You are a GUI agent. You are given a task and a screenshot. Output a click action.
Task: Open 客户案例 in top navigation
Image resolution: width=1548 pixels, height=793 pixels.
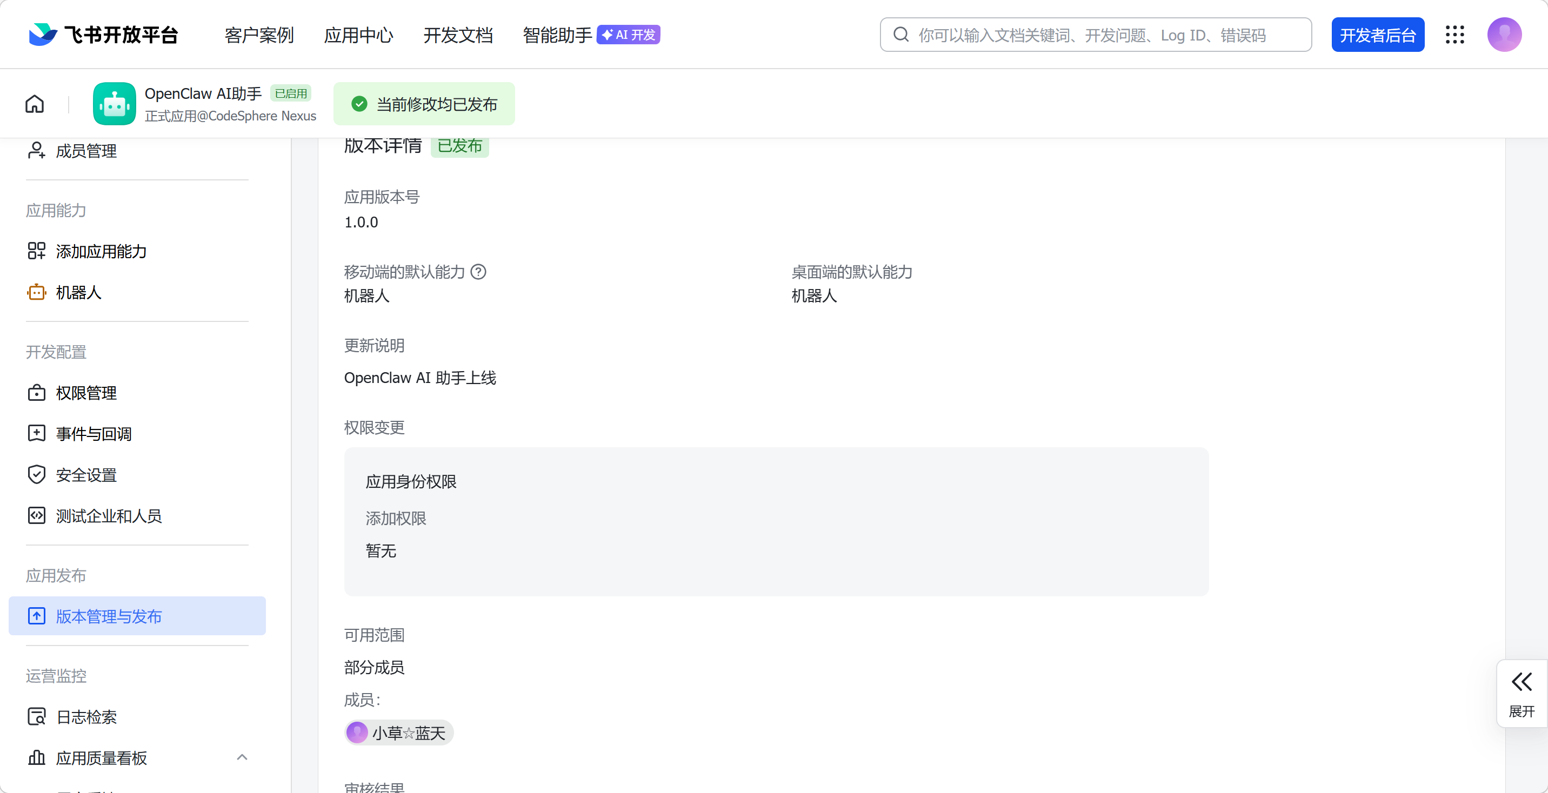[x=259, y=35]
